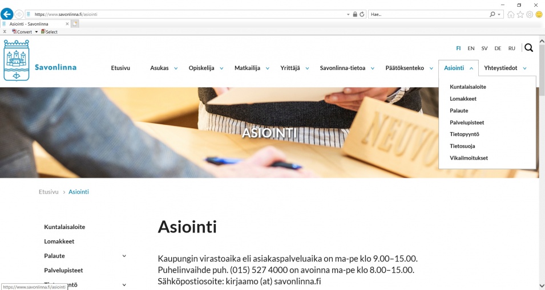Click the favorites star icon
This screenshot has height=290, width=545.
pyautogui.click(x=520, y=14)
